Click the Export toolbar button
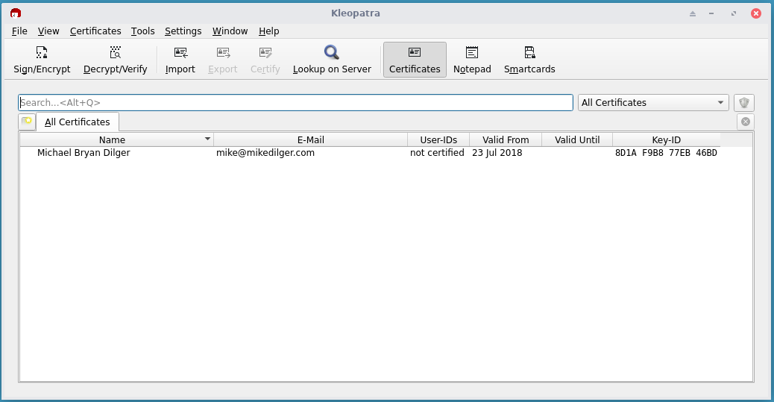774x402 pixels. pos(223,59)
